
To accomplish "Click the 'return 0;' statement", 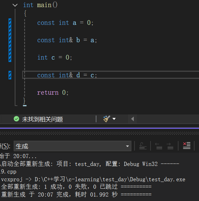I will pyautogui.click(x=53, y=92).
